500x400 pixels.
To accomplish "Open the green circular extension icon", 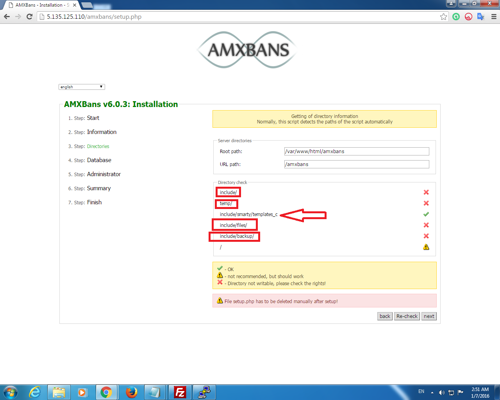I will [x=456, y=16].
